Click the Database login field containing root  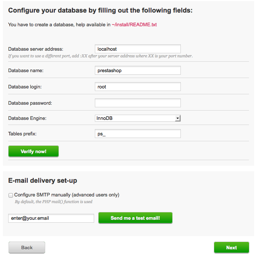click(137, 87)
